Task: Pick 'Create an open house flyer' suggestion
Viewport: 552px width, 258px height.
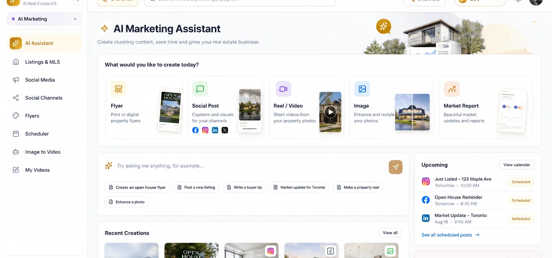Action: click(x=137, y=187)
